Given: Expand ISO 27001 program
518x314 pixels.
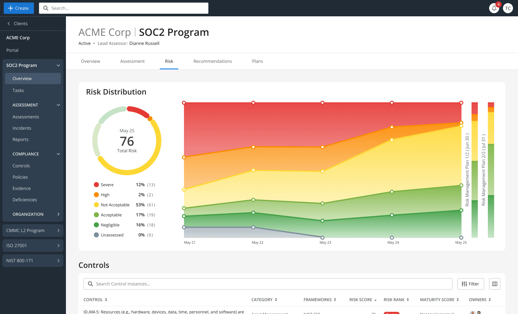Looking at the screenshot, I should 33,246.
